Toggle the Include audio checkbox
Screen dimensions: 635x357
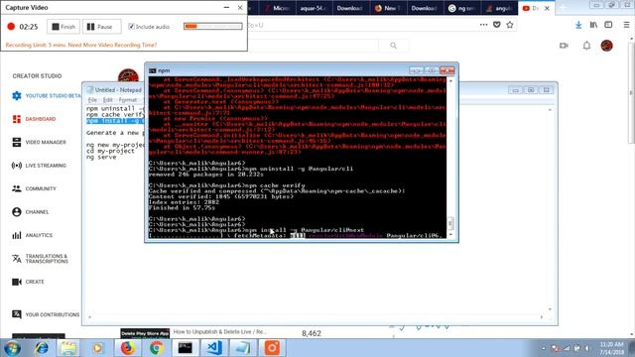(x=131, y=27)
